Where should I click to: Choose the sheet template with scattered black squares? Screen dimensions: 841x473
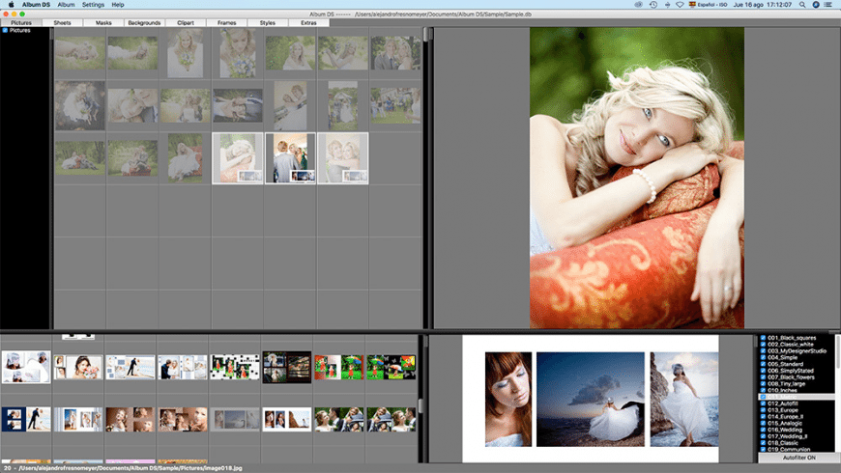pos(234,367)
